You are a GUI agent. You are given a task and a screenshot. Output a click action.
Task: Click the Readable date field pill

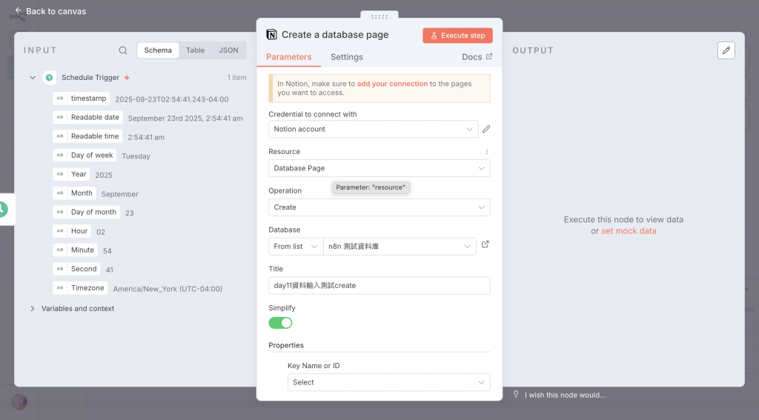(x=87, y=117)
